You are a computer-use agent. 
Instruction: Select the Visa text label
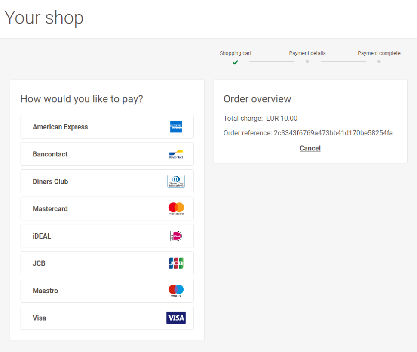click(39, 318)
